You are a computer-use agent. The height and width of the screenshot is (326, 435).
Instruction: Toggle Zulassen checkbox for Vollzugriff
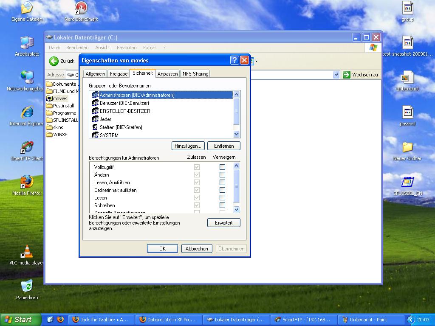(197, 167)
